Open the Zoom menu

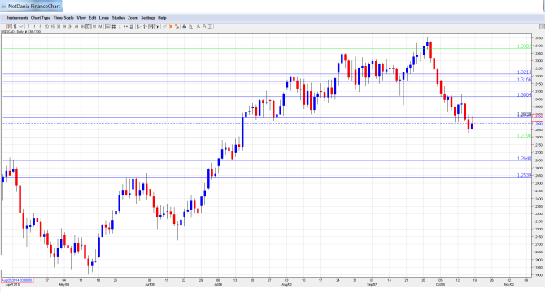tap(133, 18)
